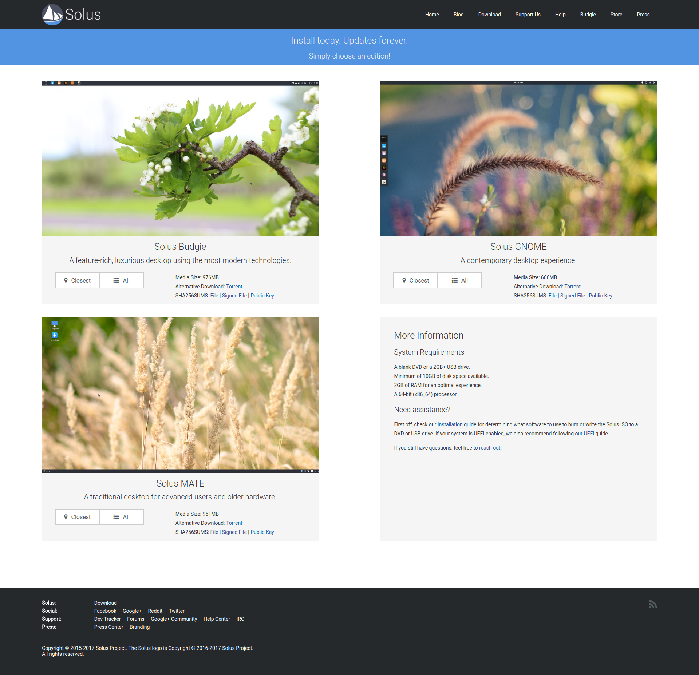Open the Installation guide link

[x=450, y=424]
